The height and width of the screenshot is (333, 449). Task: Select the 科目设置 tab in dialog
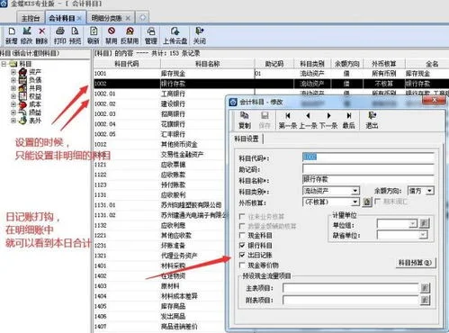(x=247, y=139)
